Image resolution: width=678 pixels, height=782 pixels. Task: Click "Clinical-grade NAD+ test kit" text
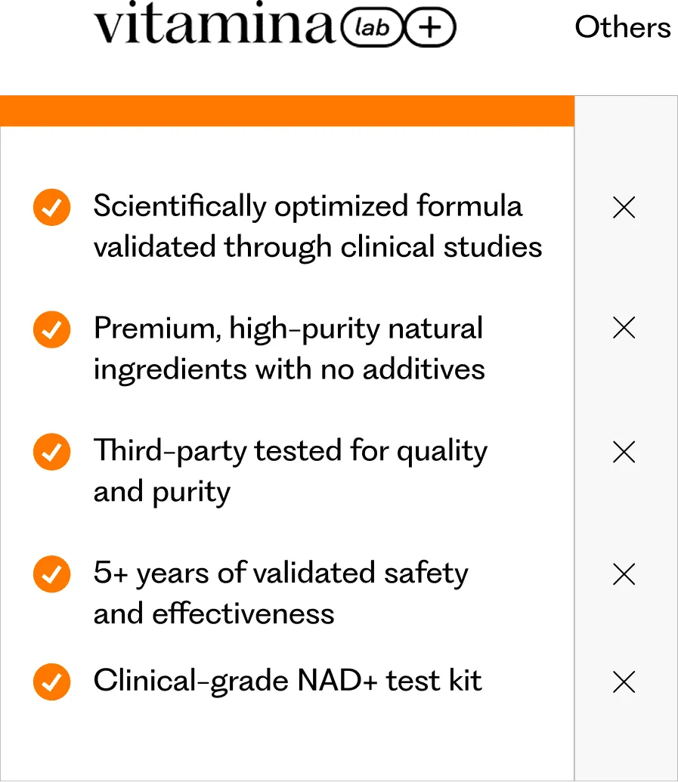(287, 682)
